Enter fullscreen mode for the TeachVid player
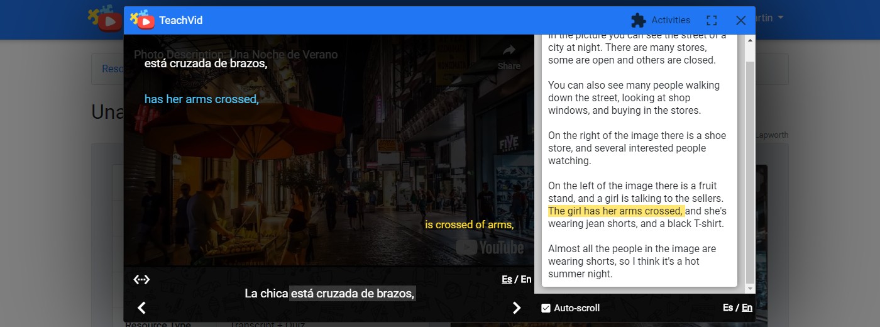Screen dimensions: 880x327 pos(712,20)
